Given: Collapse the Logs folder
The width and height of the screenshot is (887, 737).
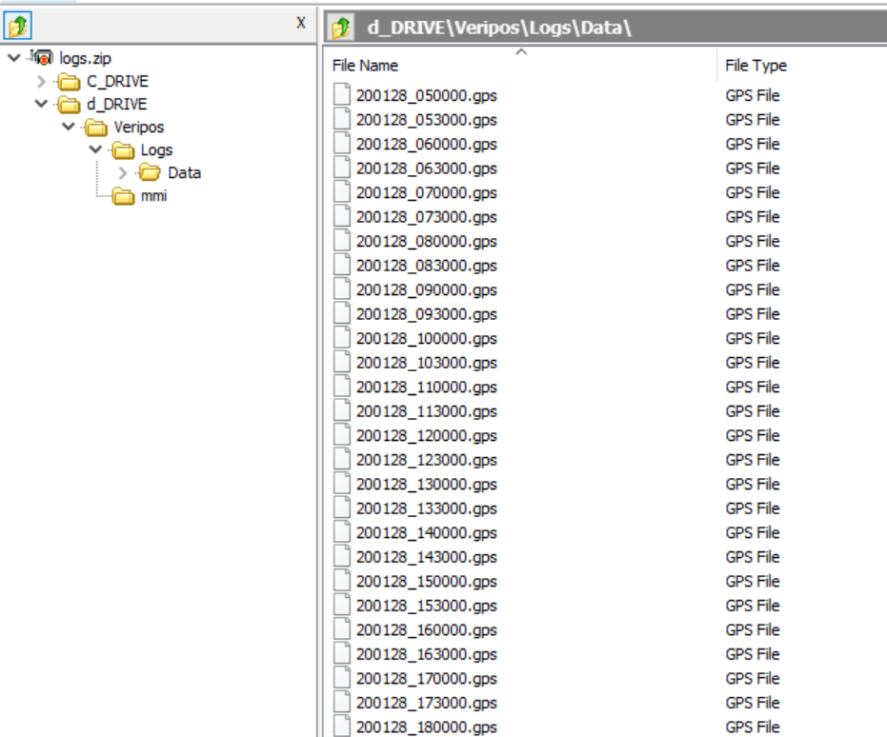Looking at the screenshot, I should tap(95, 149).
